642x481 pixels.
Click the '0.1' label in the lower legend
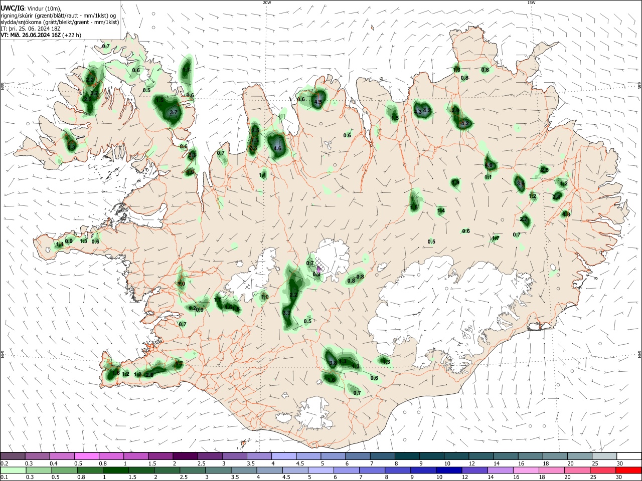pyautogui.click(x=5, y=477)
